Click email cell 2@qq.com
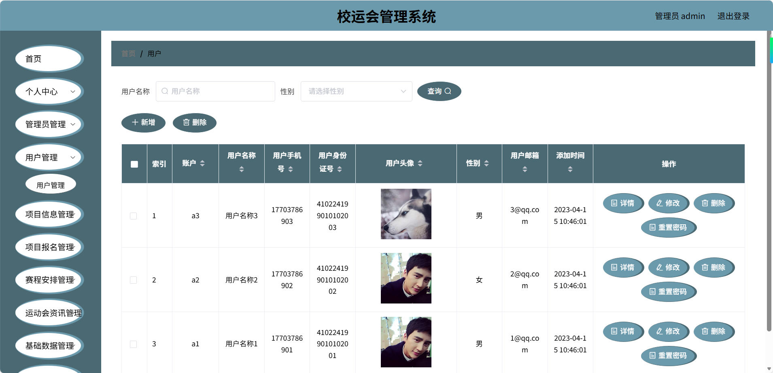The width and height of the screenshot is (773, 373). (x=525, y=280)
